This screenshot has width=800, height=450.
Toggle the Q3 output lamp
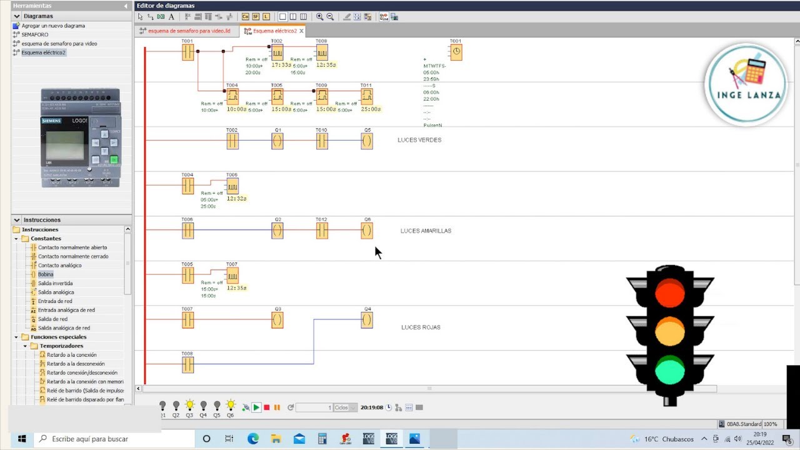(189, 406)
